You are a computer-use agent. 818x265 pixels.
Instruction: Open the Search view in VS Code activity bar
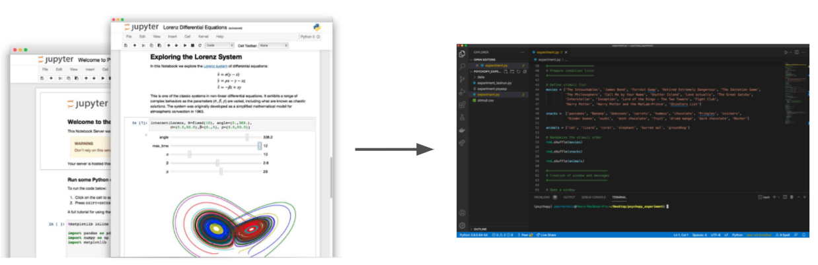(x=462, y=67)
